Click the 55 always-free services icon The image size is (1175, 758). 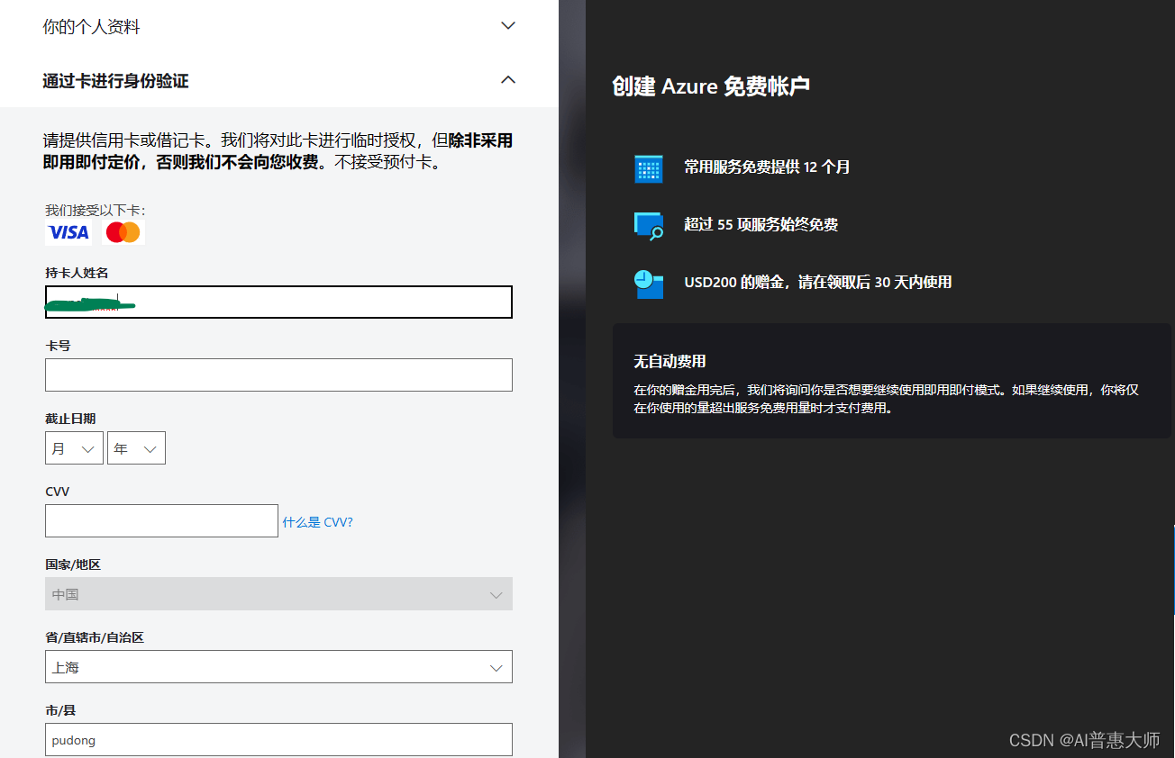coord(649,225)
